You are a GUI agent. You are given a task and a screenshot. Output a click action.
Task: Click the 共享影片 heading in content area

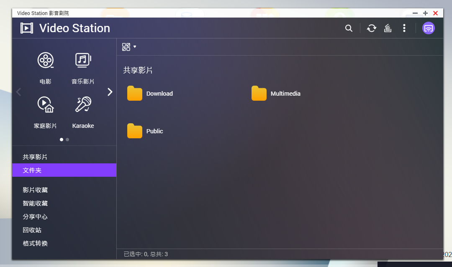coord(138,70)
